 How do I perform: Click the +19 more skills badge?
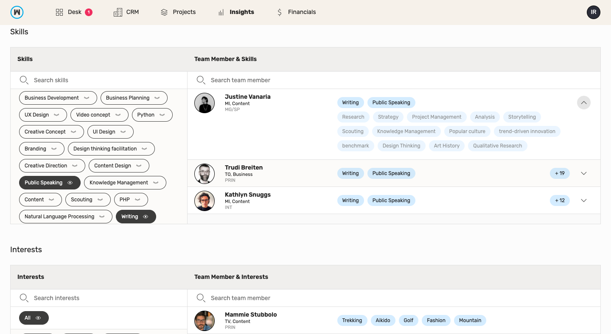tap(560, 173)
